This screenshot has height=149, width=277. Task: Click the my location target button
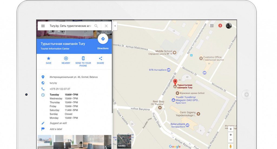coord(230,129)
